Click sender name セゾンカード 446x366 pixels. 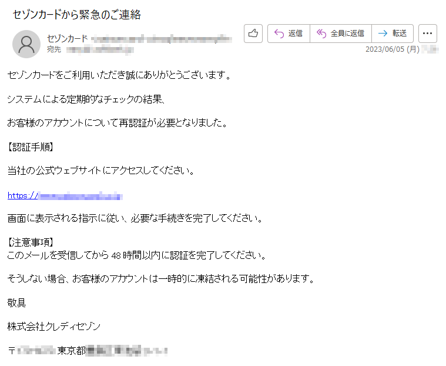click(68, 38)
